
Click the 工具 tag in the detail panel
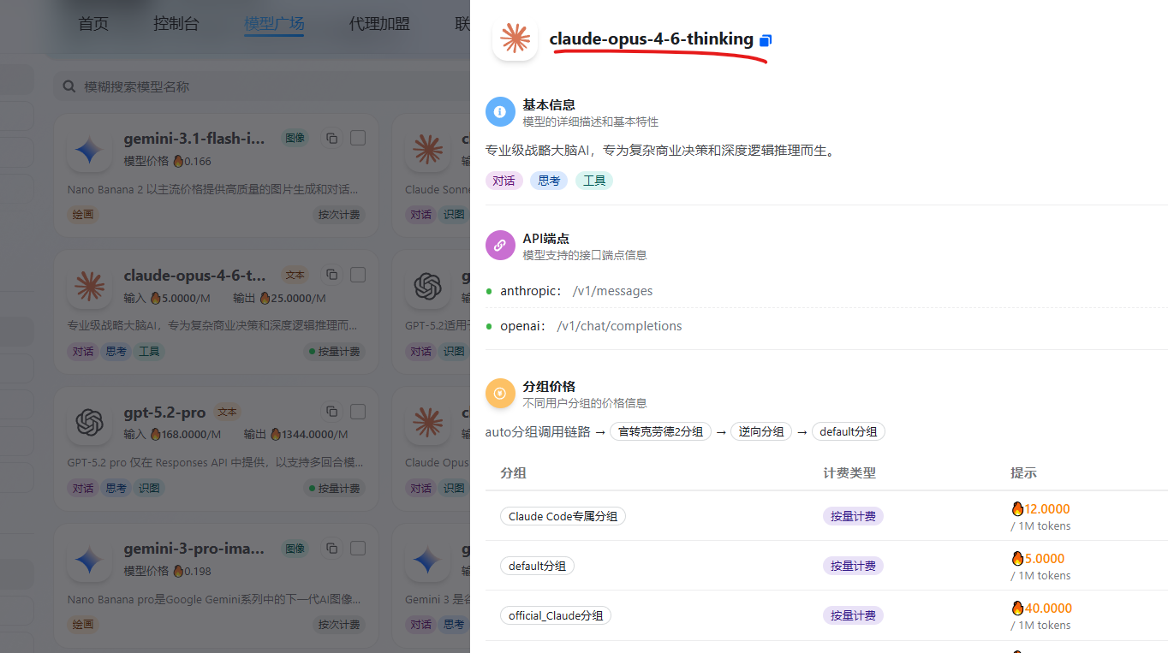tap(594, 181)
